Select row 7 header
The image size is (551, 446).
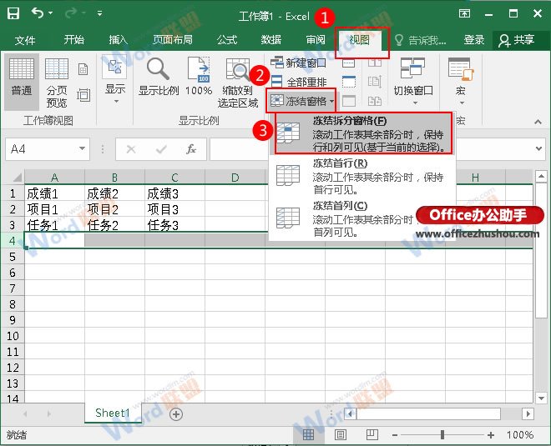pos(13,288)
